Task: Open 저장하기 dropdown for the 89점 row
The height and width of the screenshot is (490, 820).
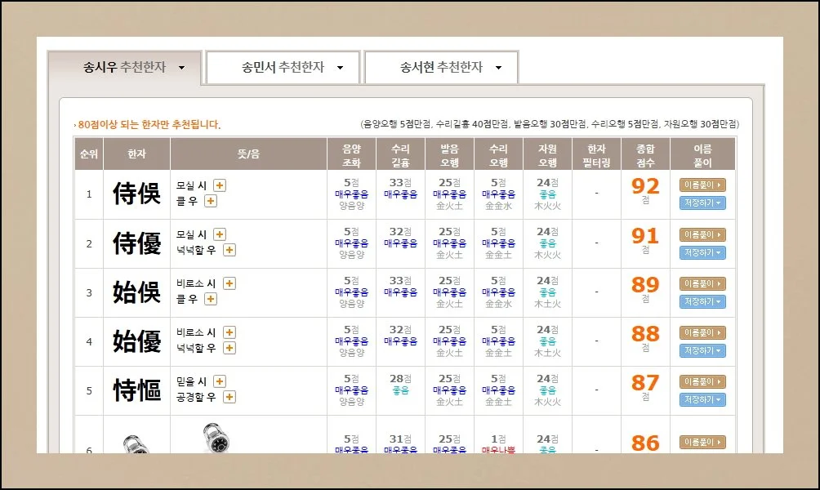Action: pyautogui.click(x=702, y=301)
